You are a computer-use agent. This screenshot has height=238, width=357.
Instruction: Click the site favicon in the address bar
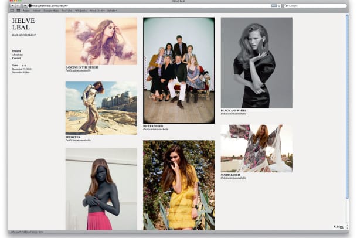point(30,6)
